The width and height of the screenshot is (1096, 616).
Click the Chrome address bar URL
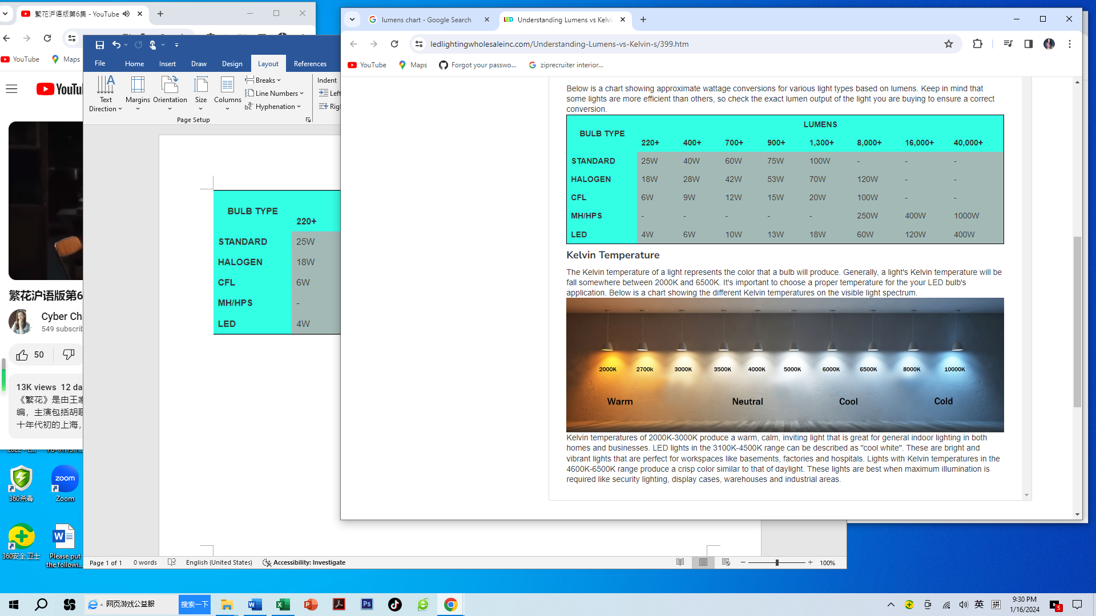pyautogui.click(x=559, y=44)
